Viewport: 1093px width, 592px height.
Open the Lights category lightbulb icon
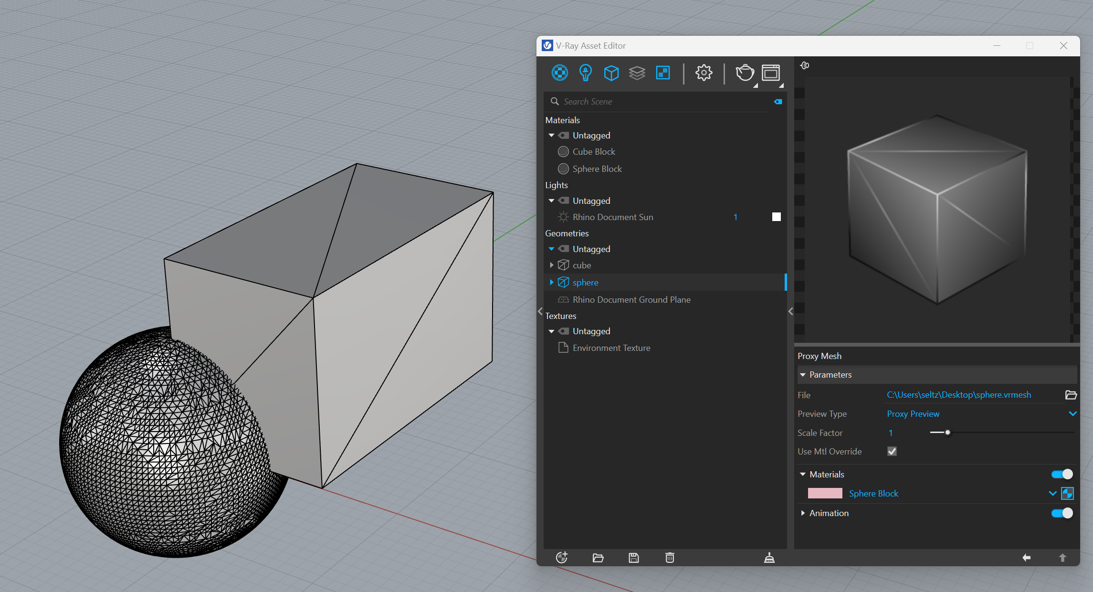pyautogui.click(x=586, y=73)
